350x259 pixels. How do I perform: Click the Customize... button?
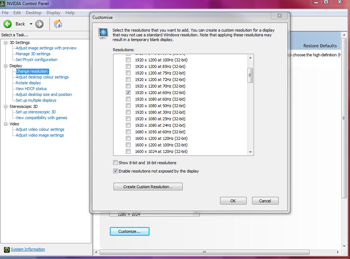point(130,231)
